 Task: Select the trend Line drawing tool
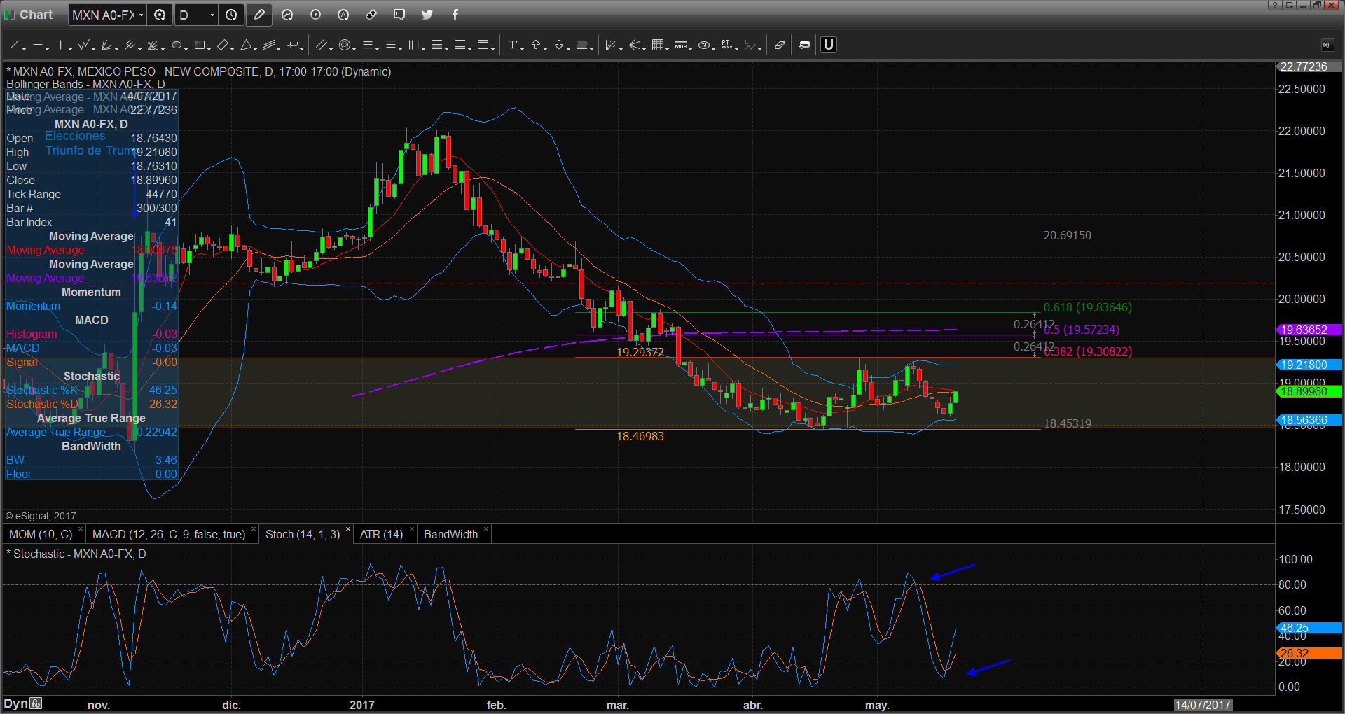[x=14, y=45]
